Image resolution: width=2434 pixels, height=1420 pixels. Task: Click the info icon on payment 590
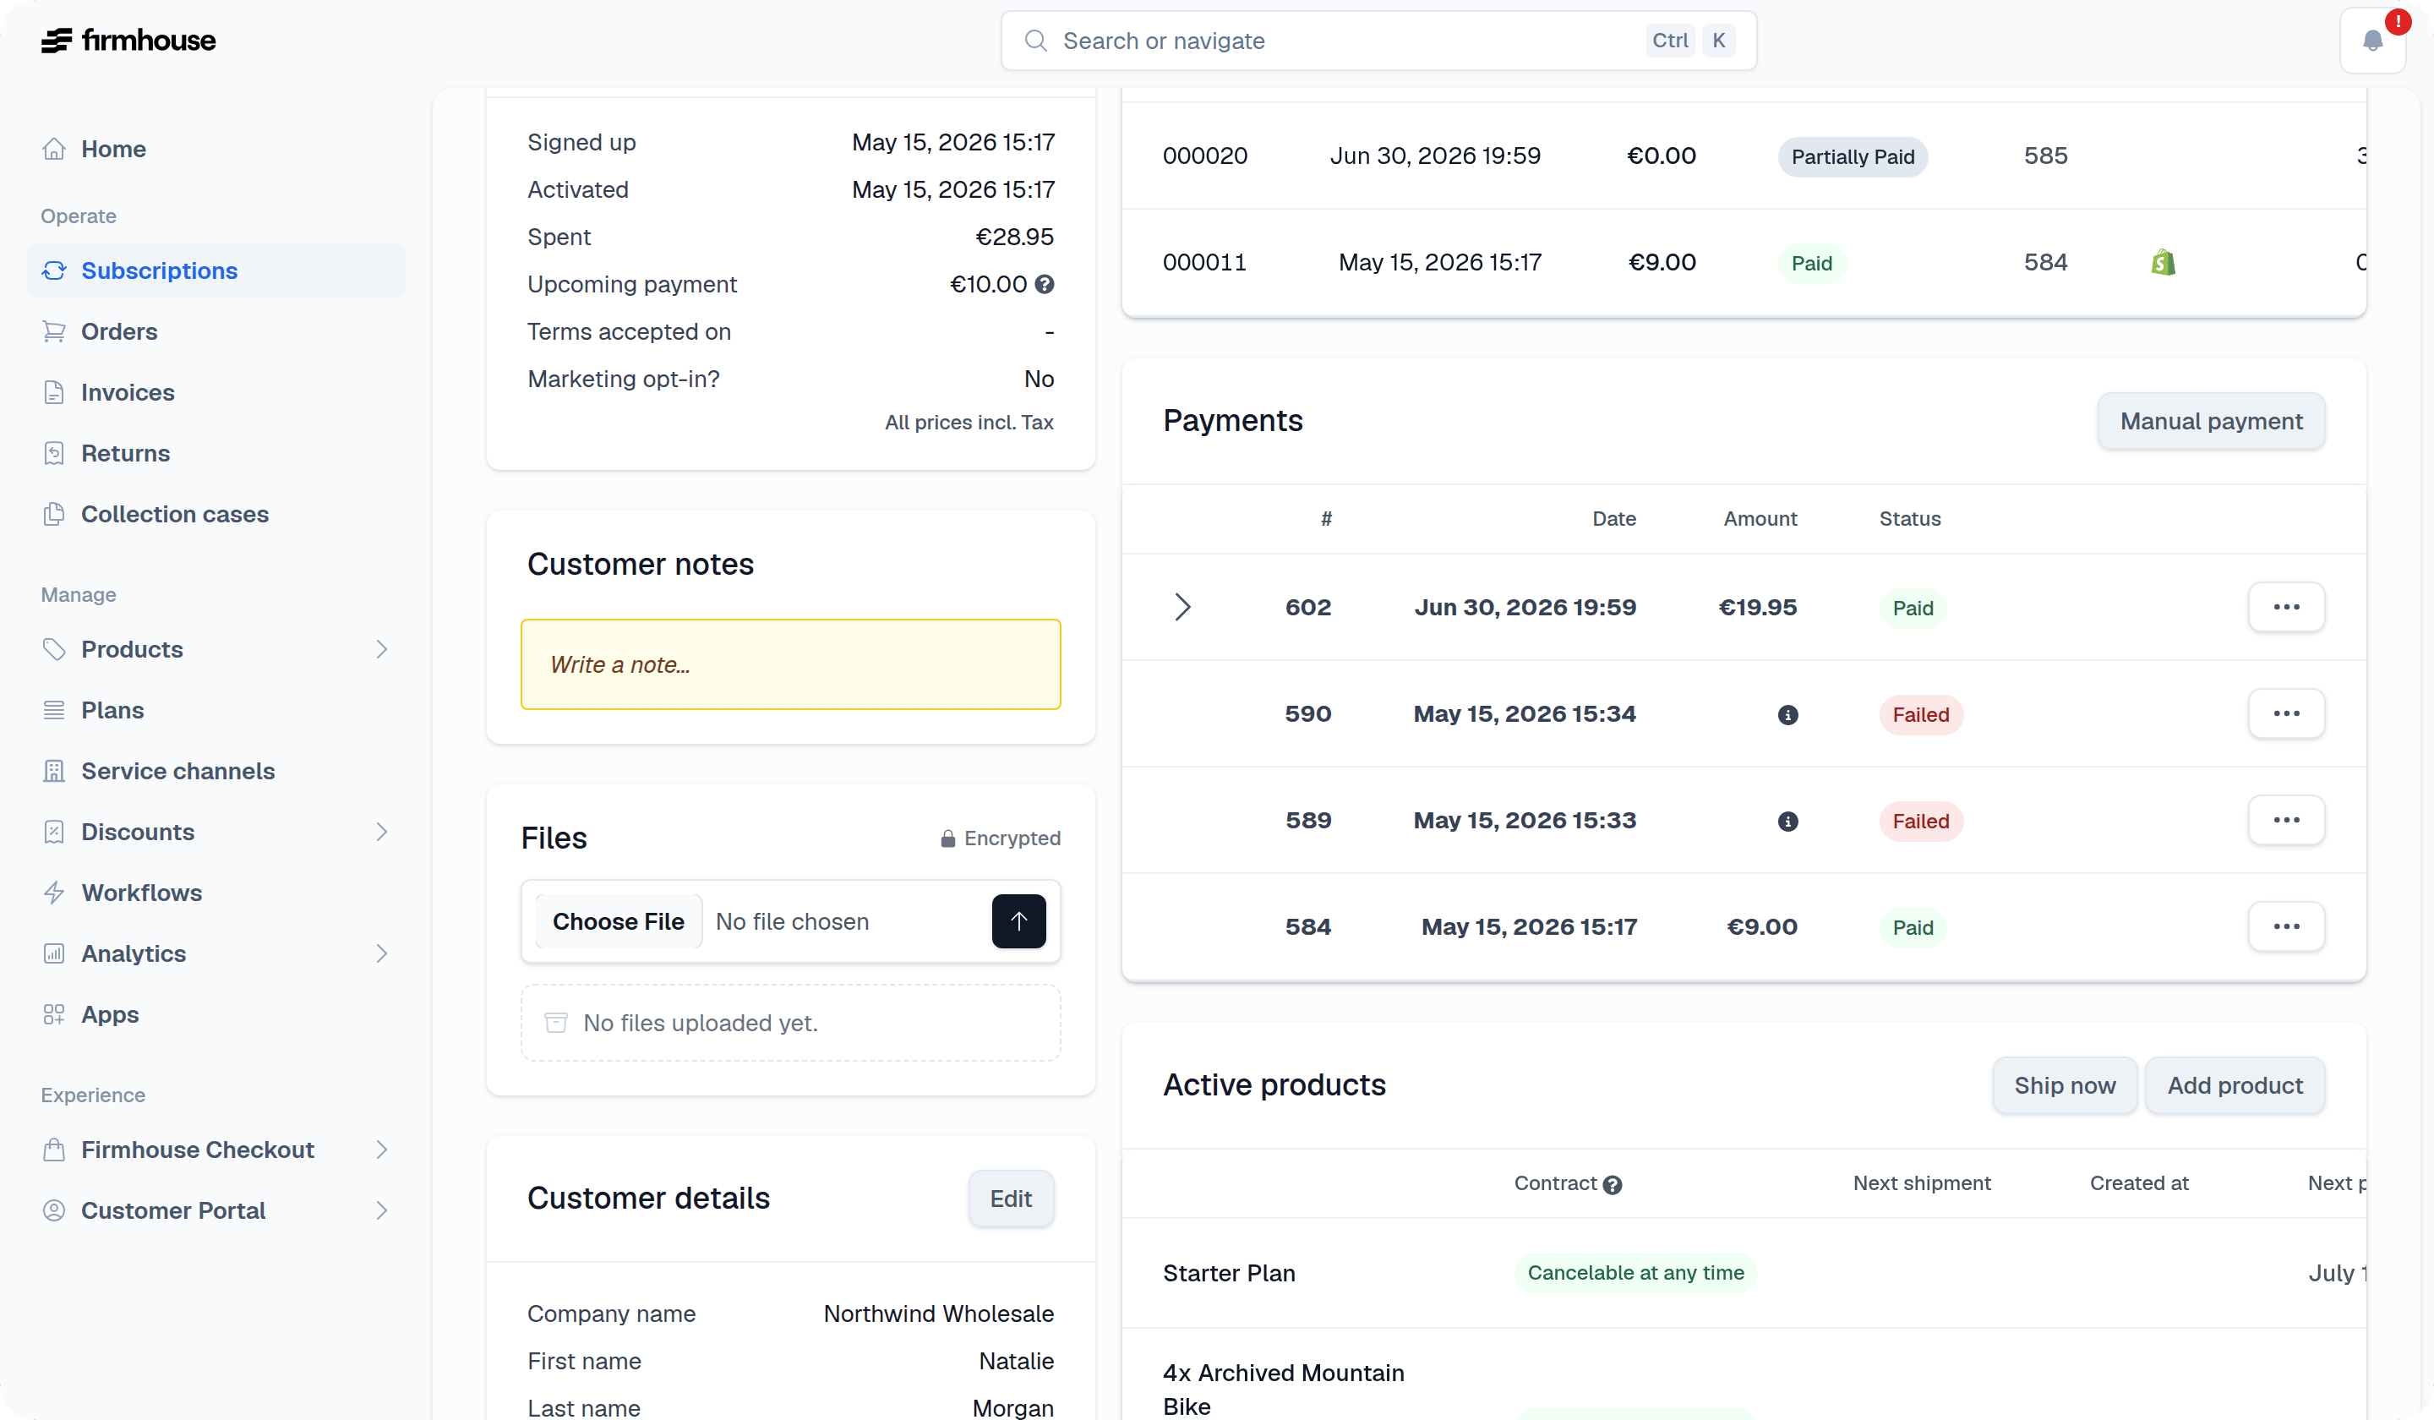pos(1787,715)
